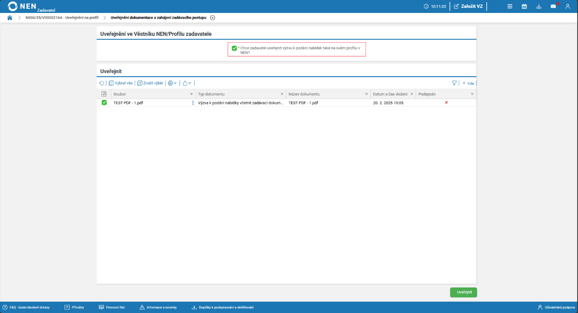Toggle checkbox for publishing on NEN profile
The height and width of the screenshot is (313, 578).
(x=234, y=48)
